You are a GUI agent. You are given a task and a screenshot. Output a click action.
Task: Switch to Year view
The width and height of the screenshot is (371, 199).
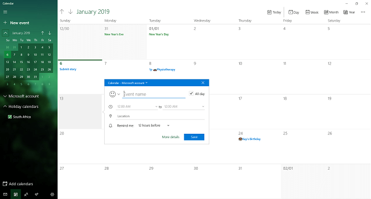pos(349,12)
